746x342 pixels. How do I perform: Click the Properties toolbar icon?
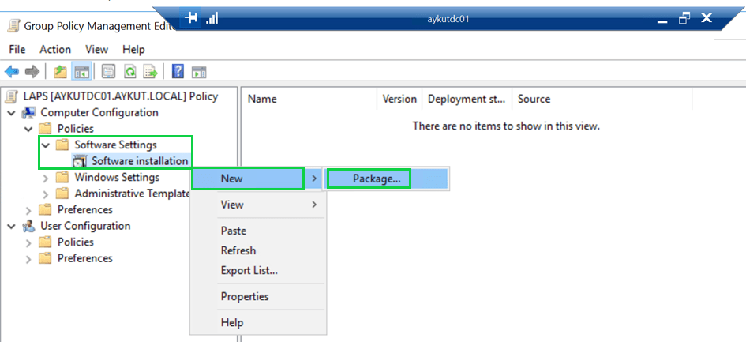click(x=108, y=72)
